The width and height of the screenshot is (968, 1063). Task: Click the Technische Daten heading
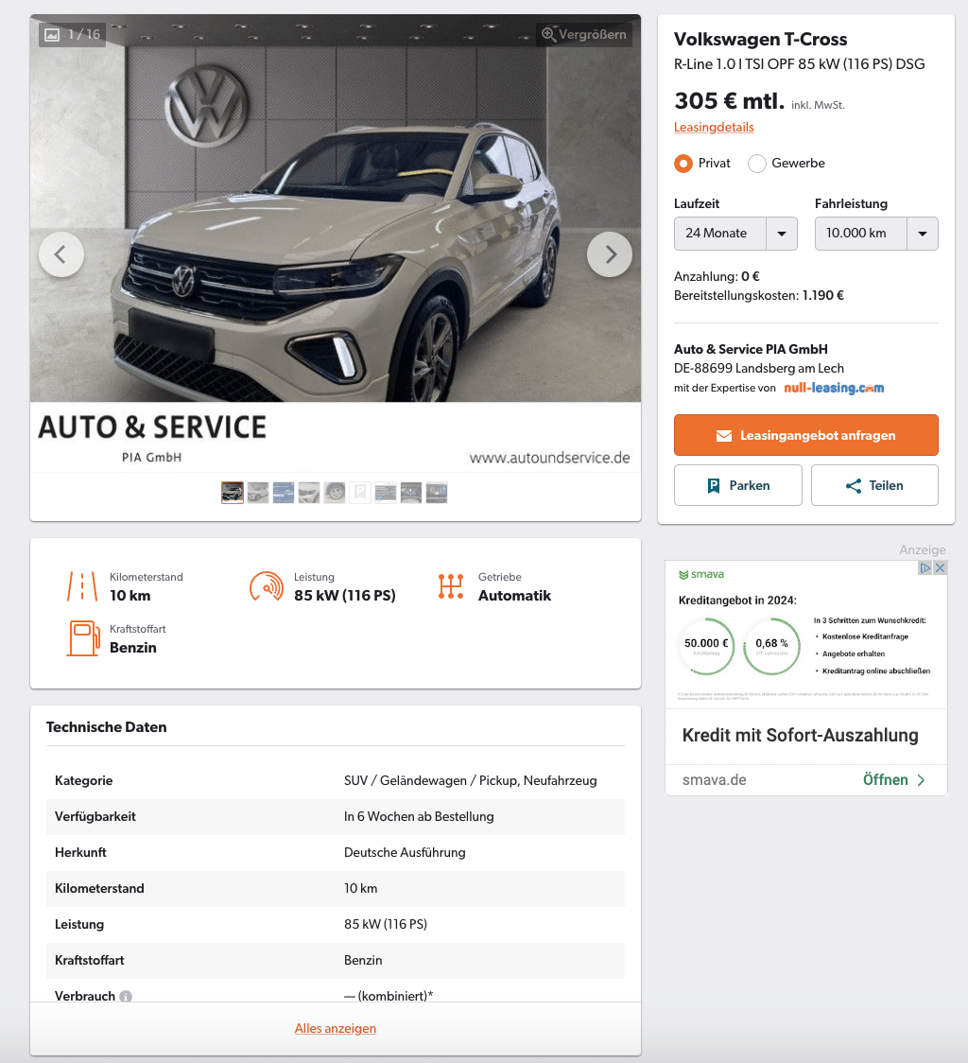[x=107, y=726]
